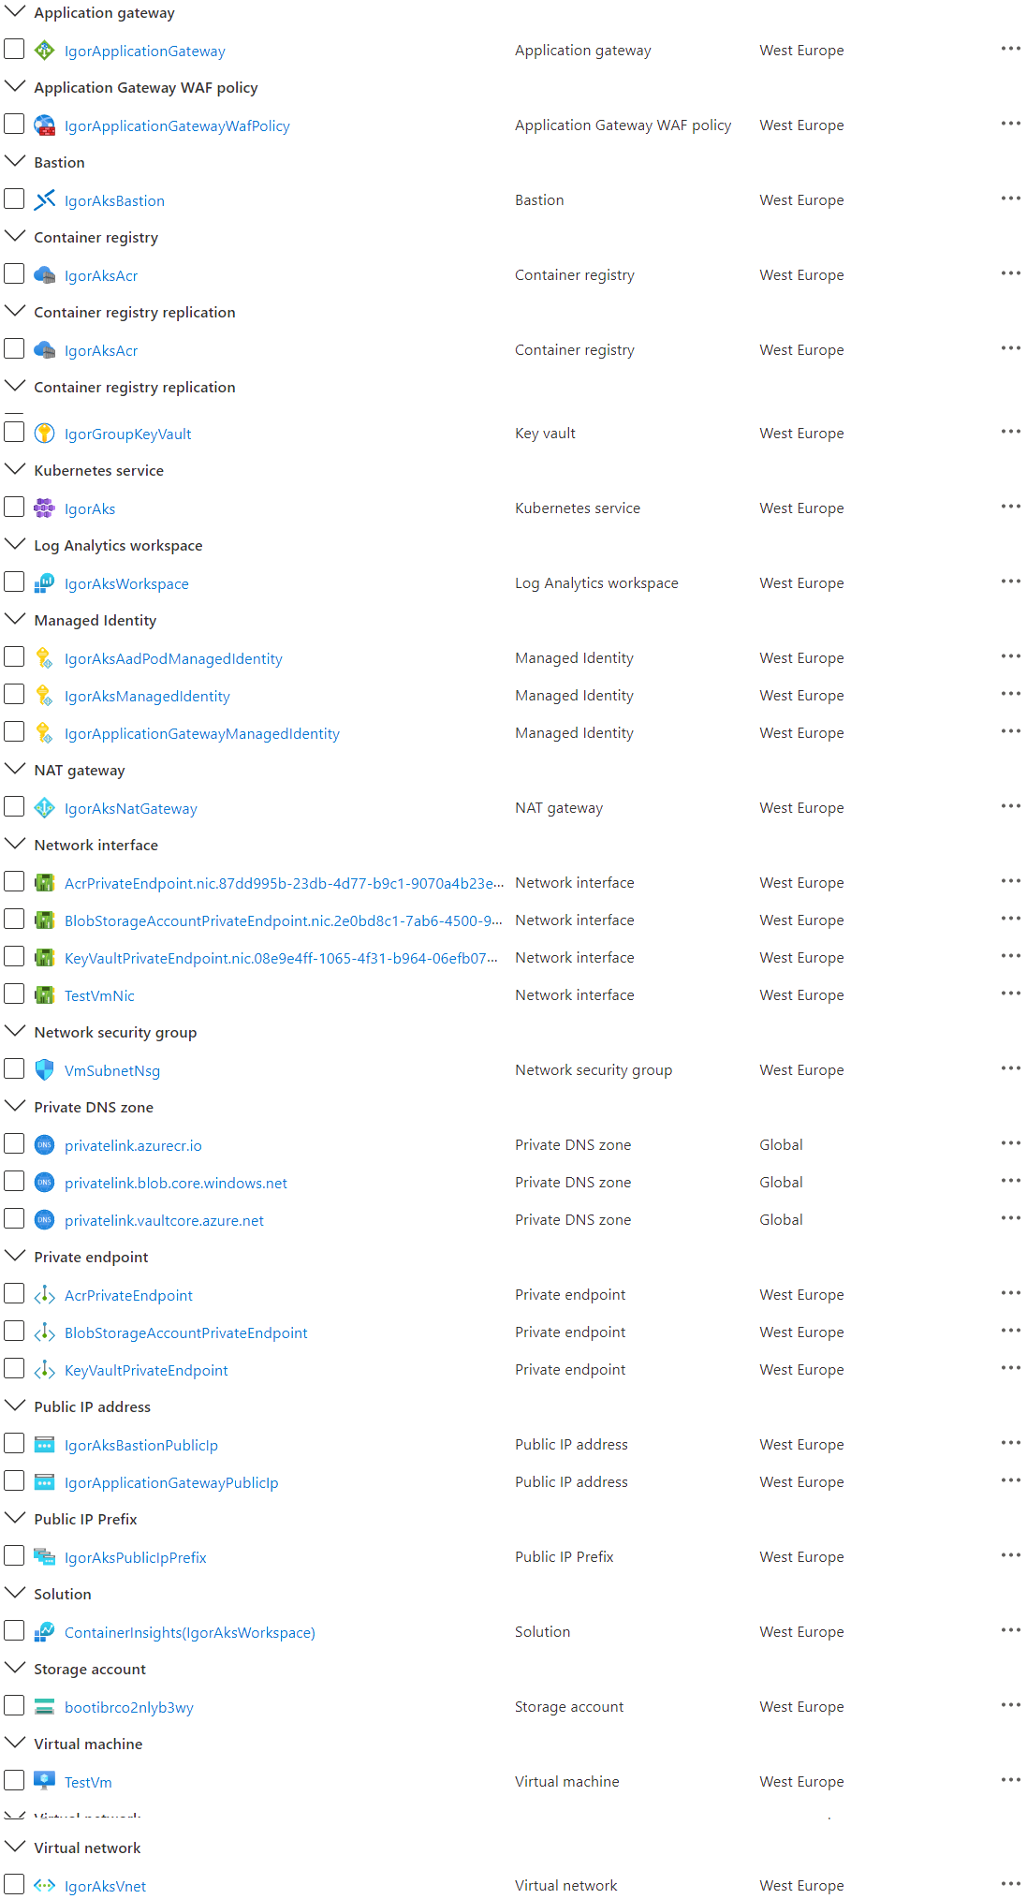Select the KeyVaultPrivateEndpoint checkbox
The height and width of the screenshot is (1899, 1027).
(14, 1368)
